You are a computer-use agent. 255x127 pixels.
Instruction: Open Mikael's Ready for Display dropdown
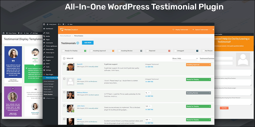pos(198,120)
